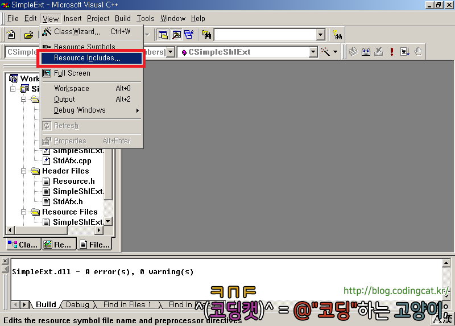
Task: Click the Find in Files binoculars icon
Action: click(x=206, y=35)
